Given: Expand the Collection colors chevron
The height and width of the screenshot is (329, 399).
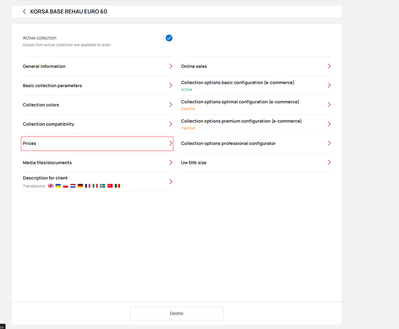Looking at the screenshot, I should click(171, 105).
